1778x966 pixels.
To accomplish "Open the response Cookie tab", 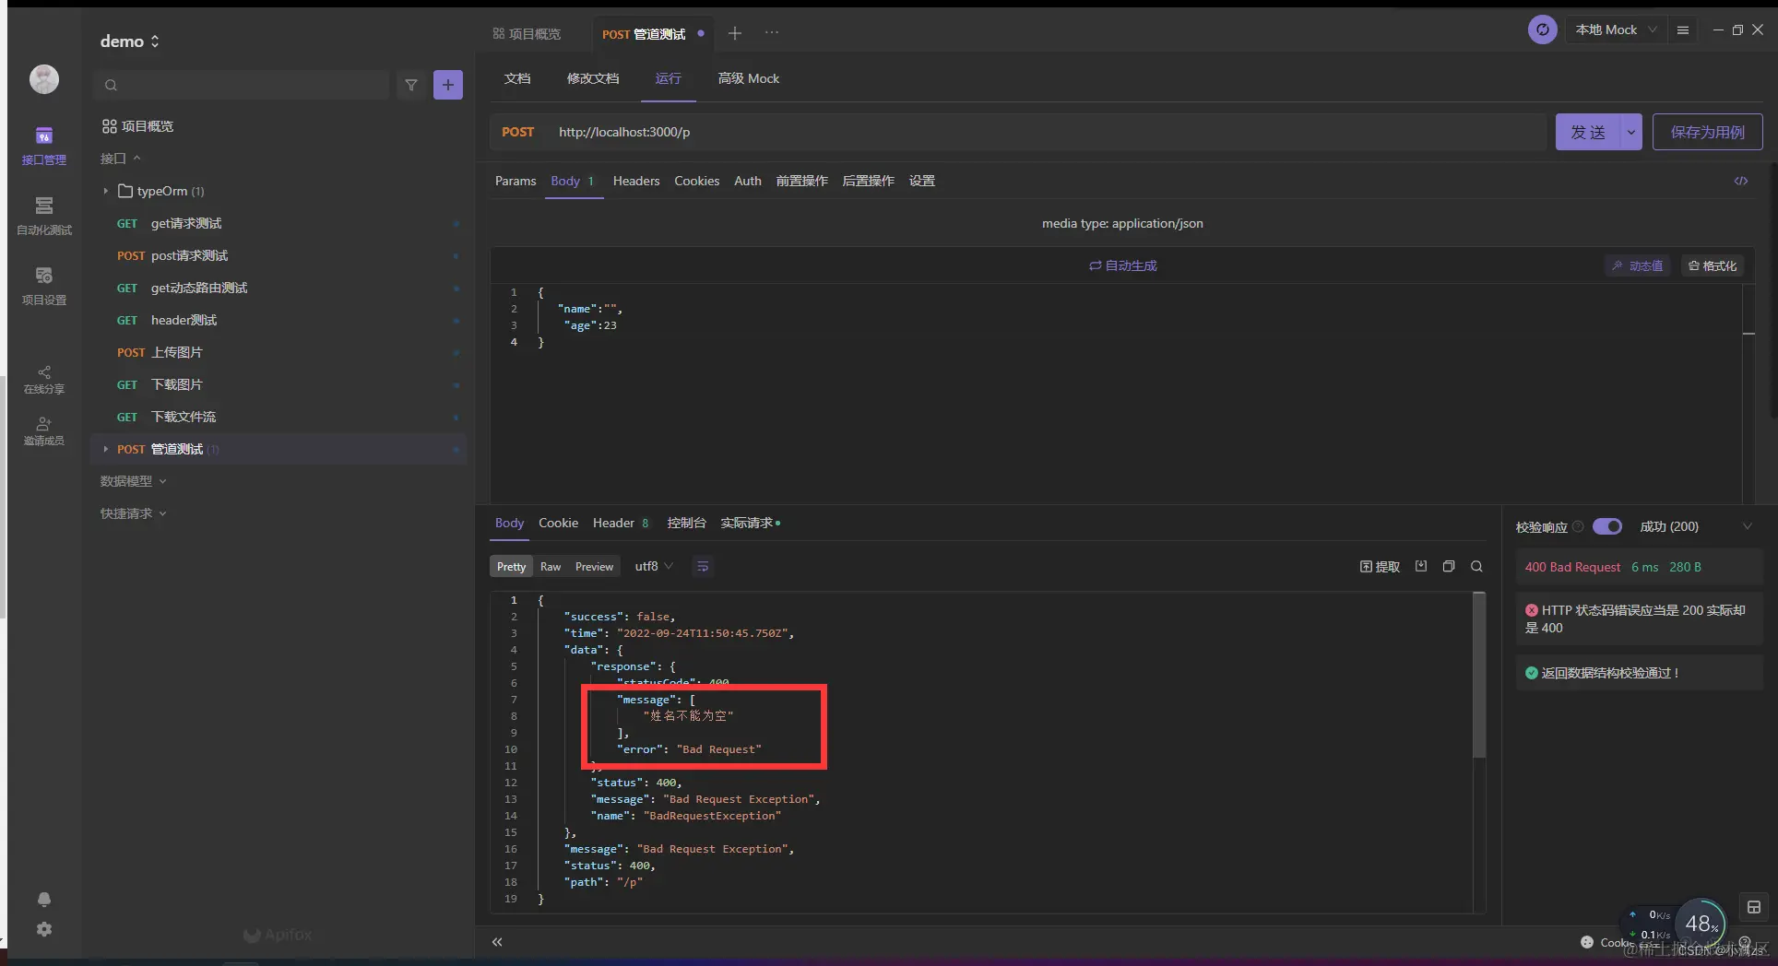I will click(558, 523).
